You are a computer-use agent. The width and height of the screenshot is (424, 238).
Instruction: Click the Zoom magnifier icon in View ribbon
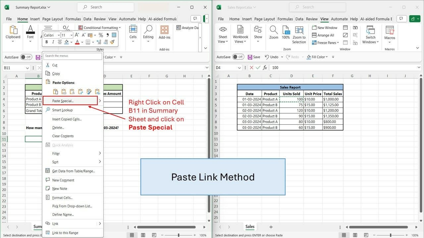tap(274, 31)
